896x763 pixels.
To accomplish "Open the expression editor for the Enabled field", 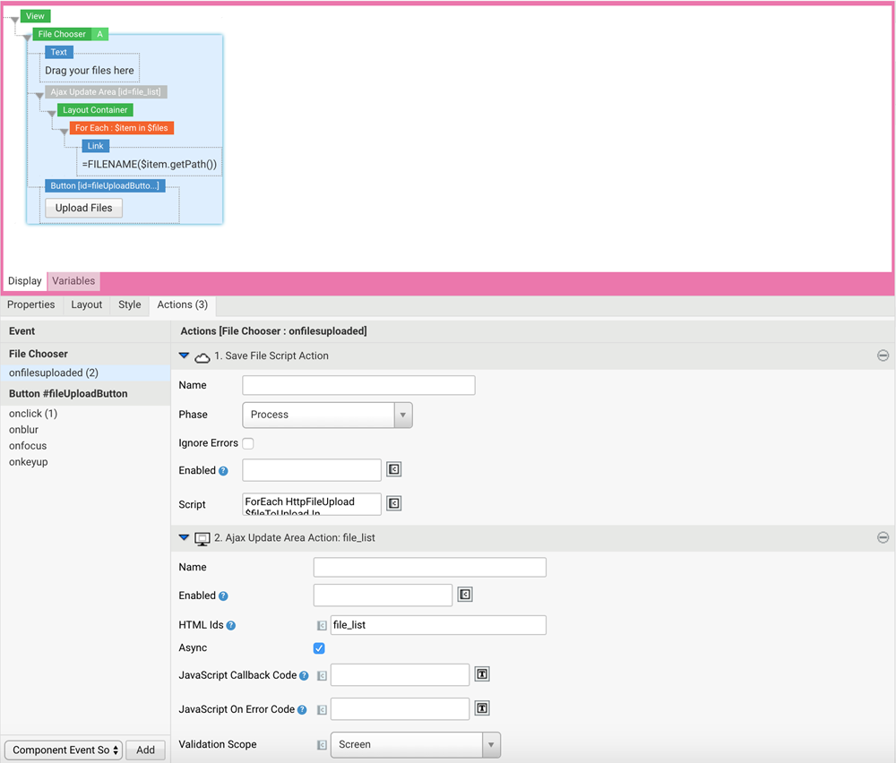I will coord(393,470).
